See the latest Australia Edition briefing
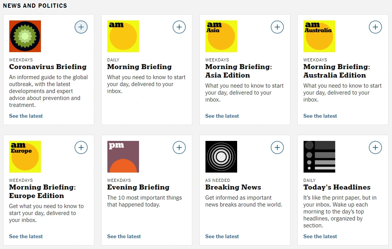 point(320,116)
